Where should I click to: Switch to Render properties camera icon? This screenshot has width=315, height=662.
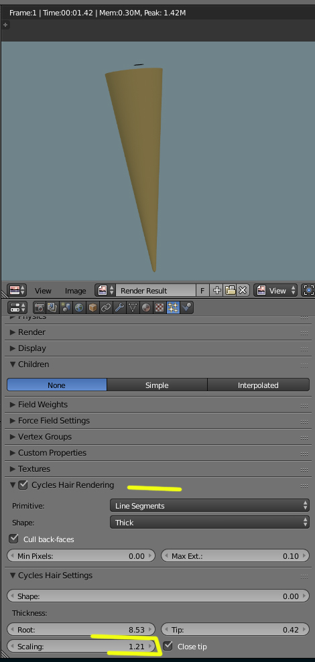point(40,308)
